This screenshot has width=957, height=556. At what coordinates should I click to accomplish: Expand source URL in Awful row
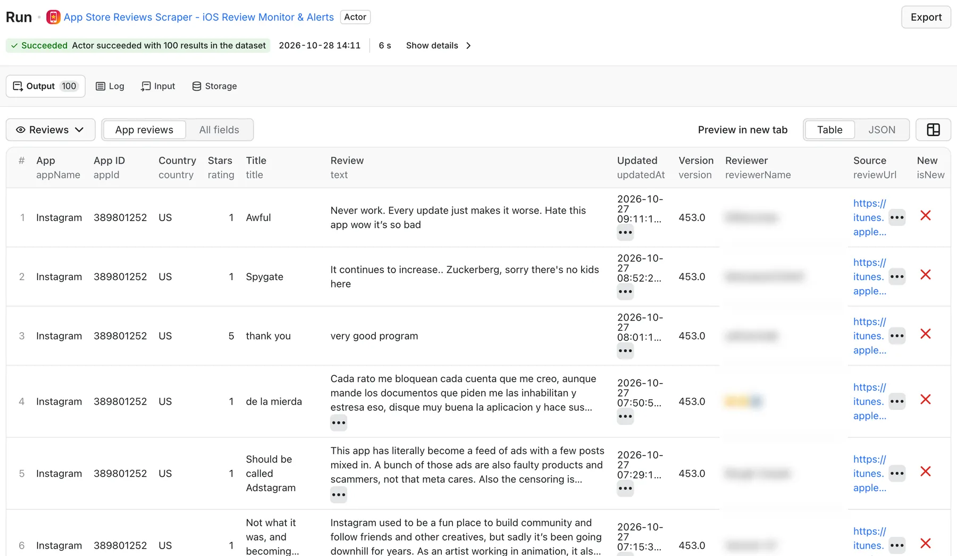tap(897, 217)
